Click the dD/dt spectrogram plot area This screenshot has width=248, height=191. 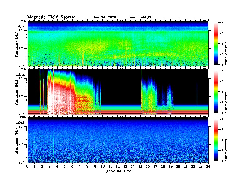pyautogui.click(x=118, y=92)
